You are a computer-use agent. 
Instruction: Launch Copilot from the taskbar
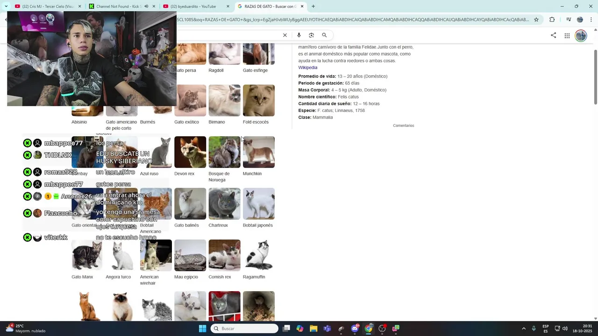[300, 329]
